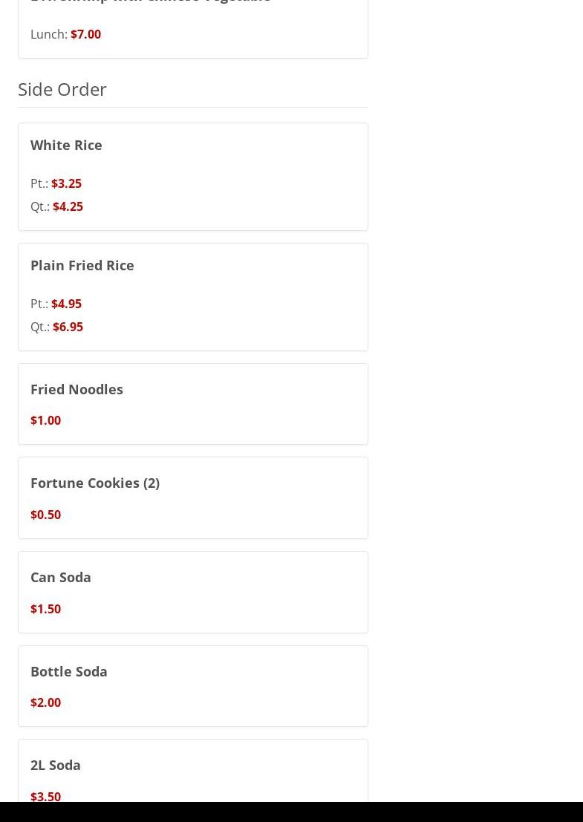Click the Can Soda $1.50 price
Image resolution: width=583 pixels, height=822 pixels.
(x=45, y=609)
